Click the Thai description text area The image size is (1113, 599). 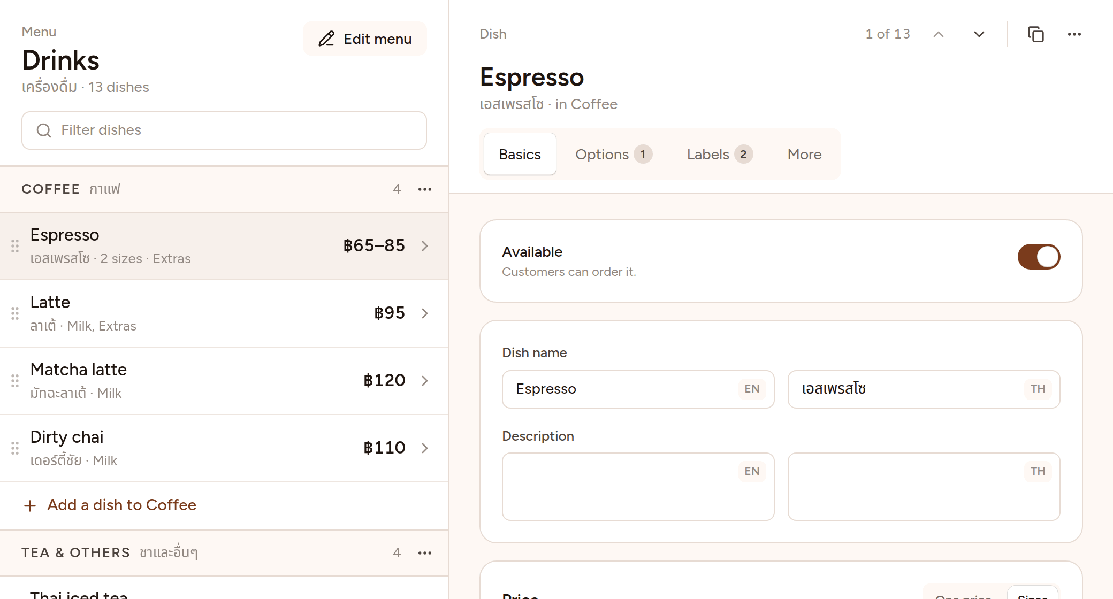[x=924, y=487]
